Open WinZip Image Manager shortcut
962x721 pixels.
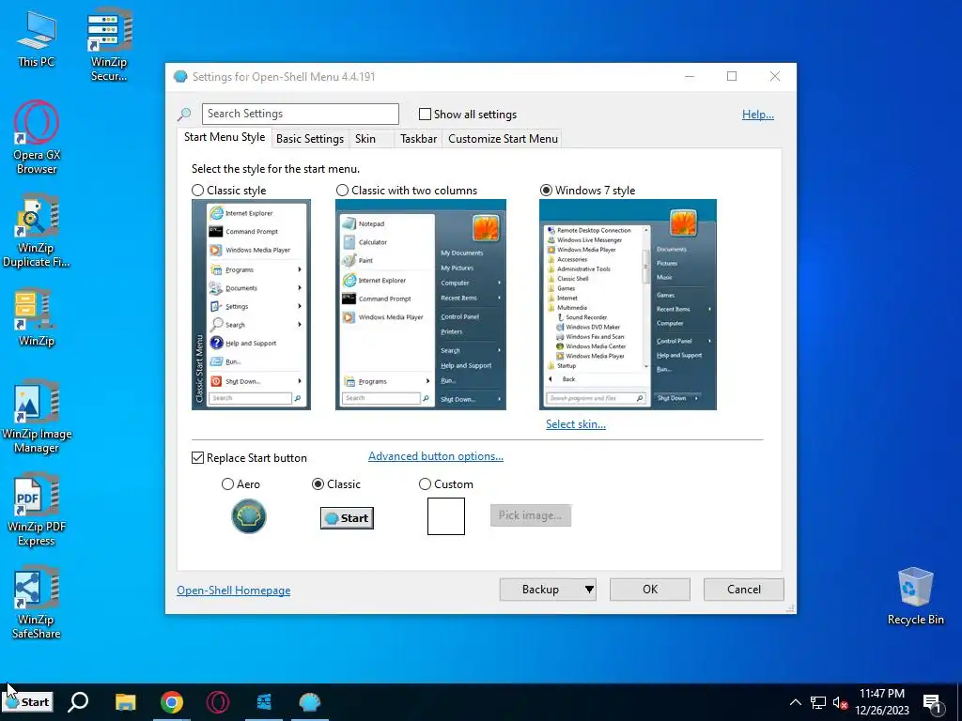(x=37, y=417)
